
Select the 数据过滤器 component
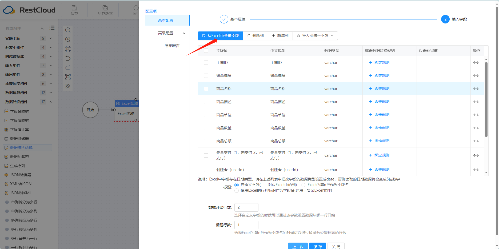19,139
